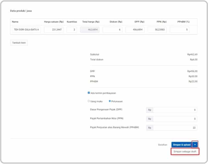Edit the Diskon field showing 6

point(112,30)
